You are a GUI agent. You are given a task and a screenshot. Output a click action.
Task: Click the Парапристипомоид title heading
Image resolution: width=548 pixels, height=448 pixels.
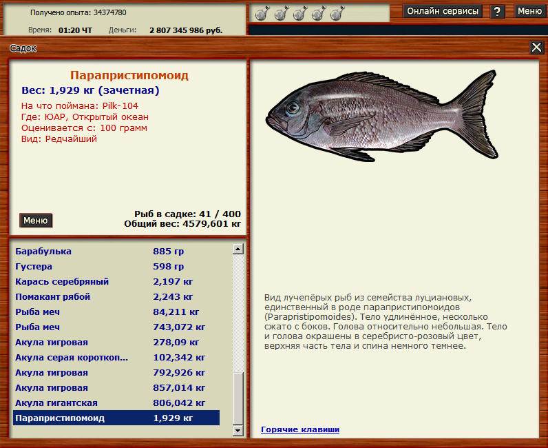[x=129, y=76]
